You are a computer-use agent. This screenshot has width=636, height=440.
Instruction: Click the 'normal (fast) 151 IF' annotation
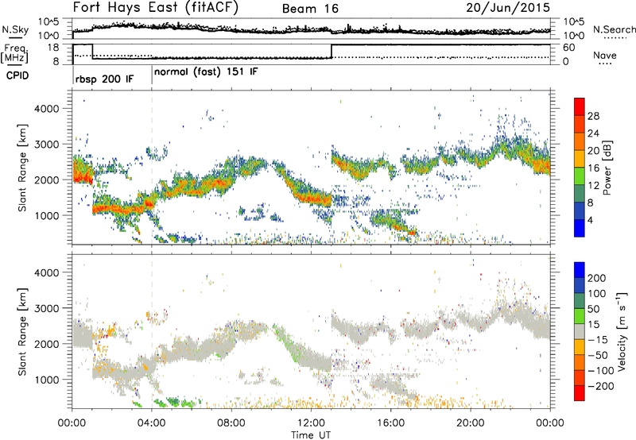pyautogui.click(x=206, y=71)
